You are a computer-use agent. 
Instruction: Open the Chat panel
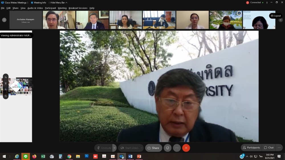(269, 147)
